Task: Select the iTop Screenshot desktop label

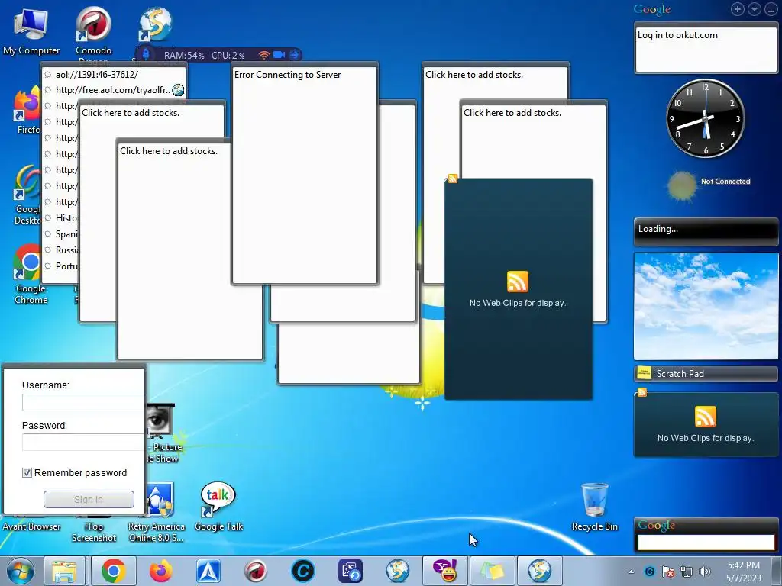Action: (x=94, y=532)
